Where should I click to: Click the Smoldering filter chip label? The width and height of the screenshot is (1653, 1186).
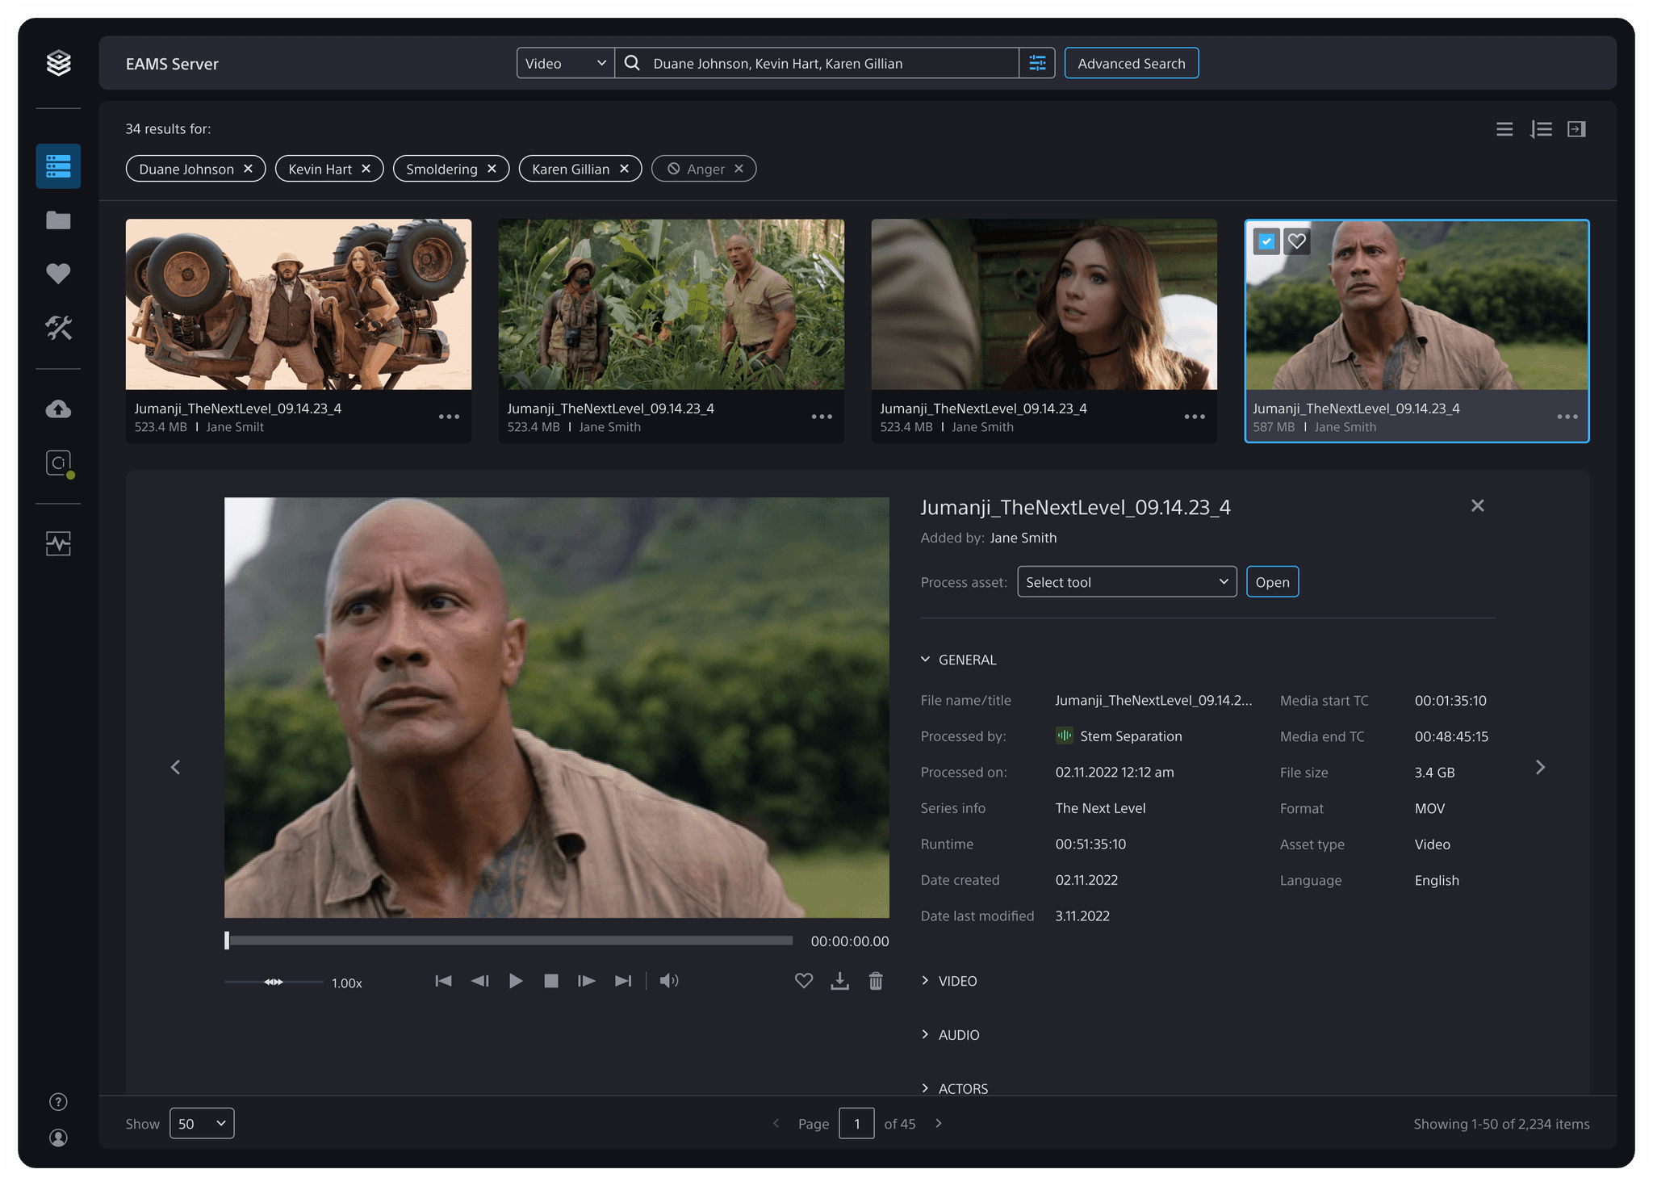(441, 169)
